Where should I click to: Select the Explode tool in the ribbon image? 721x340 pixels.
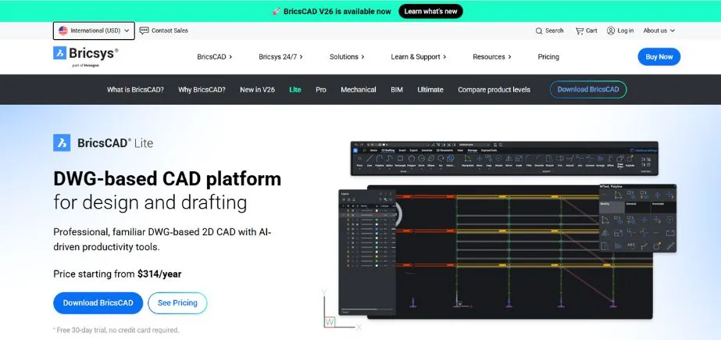pyautogui.click(x=630, y=160)
